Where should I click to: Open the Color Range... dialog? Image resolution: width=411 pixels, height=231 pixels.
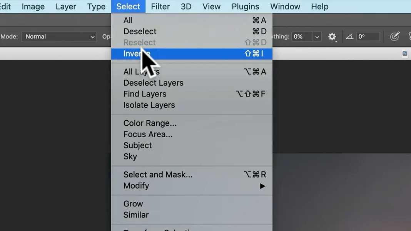click(x=192, y=123)
